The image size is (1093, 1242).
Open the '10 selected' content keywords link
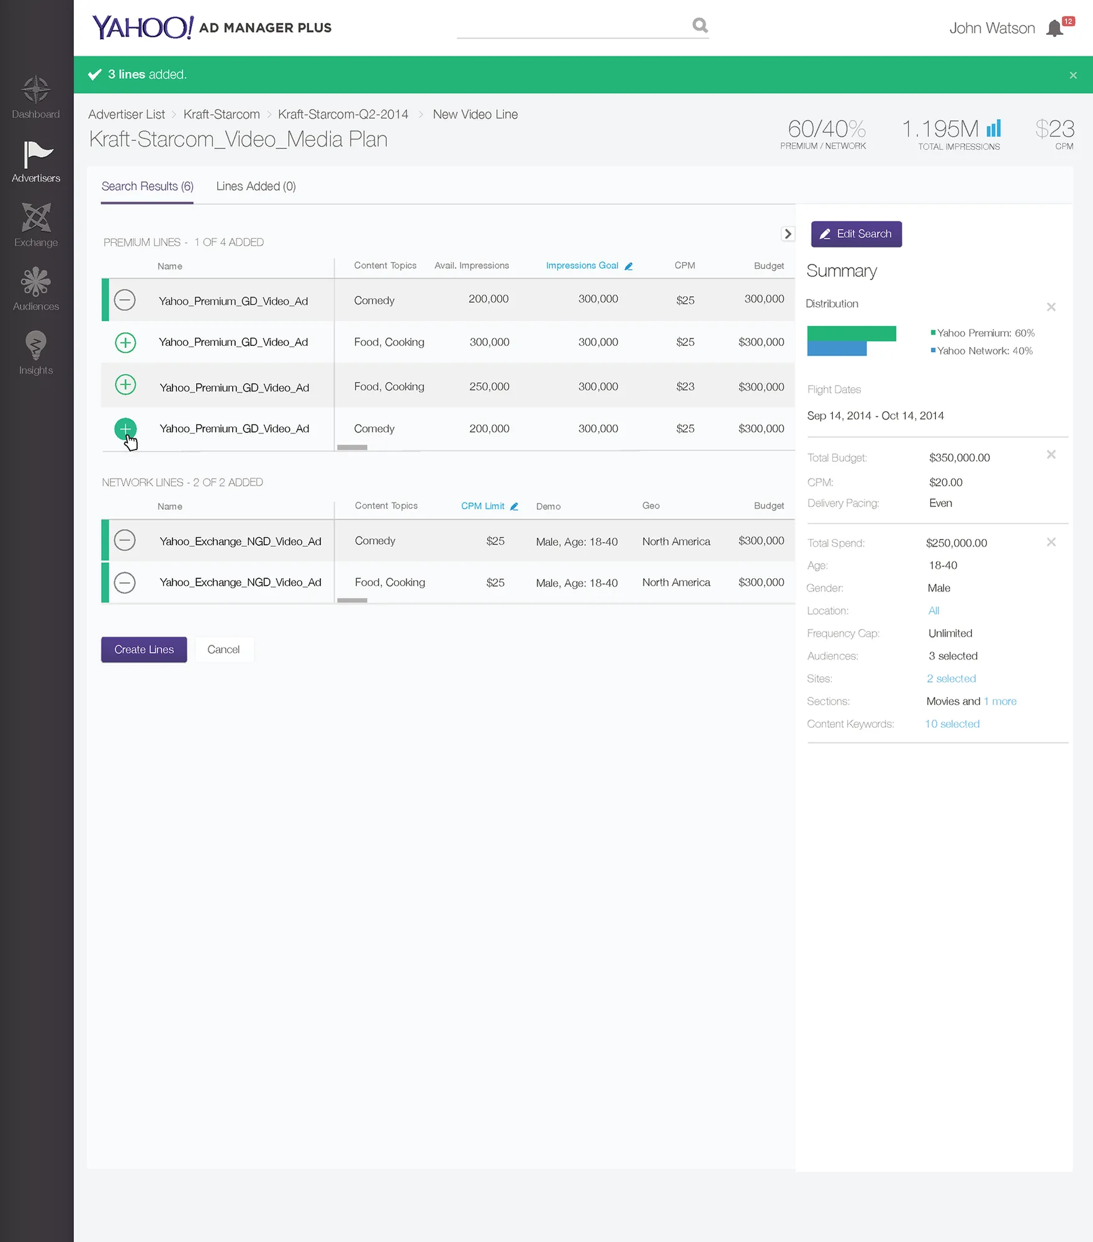952,724
